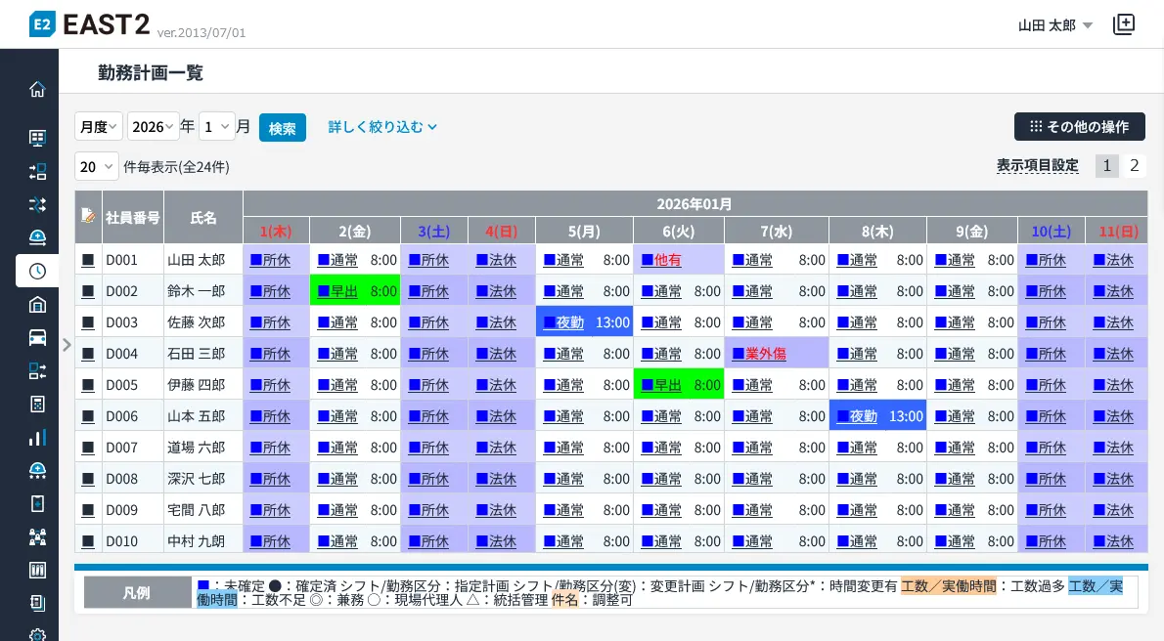
Task: Click the clock icon in sidebar
Action: [37, 271]
